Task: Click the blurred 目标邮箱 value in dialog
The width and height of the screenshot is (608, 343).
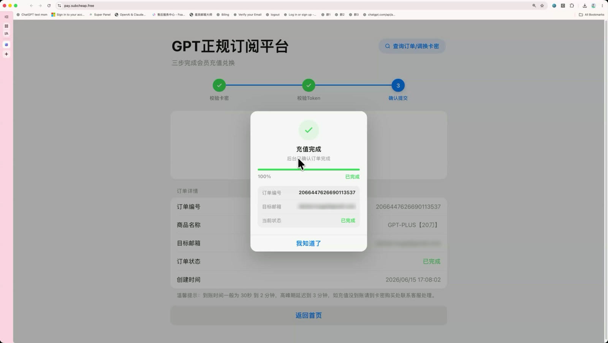Action: pyautogui.click(x=327, y=206)
